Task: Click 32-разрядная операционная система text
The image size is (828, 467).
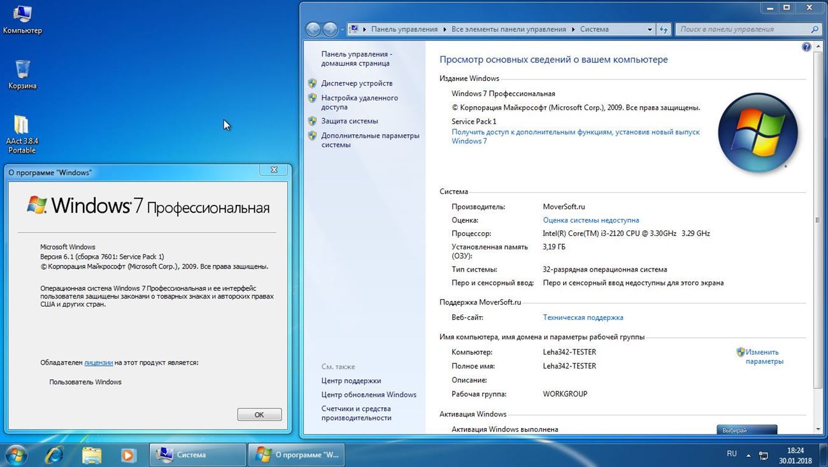Action: click(x=605, y=269)
